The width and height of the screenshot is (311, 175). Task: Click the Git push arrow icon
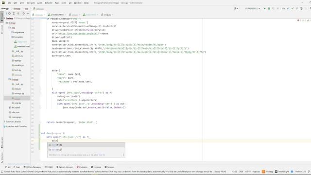coord(297,9)
